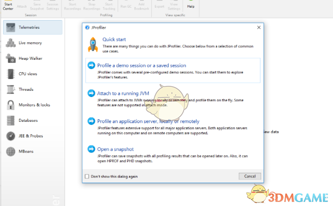The height and width of the screenshot is (206, 333).
Task: Select JEE & Probes label in sidebar
Action: point(31,136)
